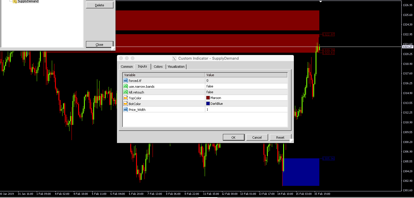Click the 1305.96 blue zone price label
Image resolution: width=414 pixels, height=198 pixels.
coord(329,159)
